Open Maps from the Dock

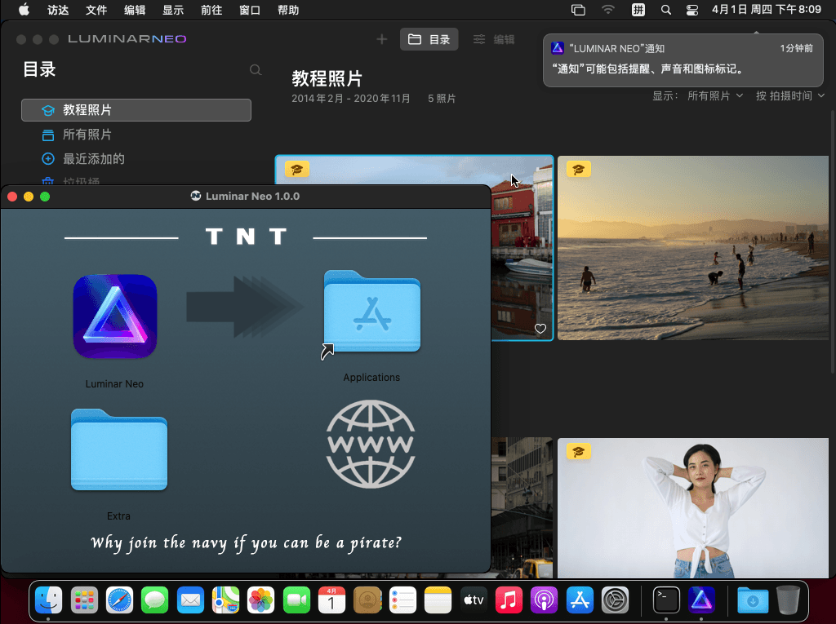225,600
